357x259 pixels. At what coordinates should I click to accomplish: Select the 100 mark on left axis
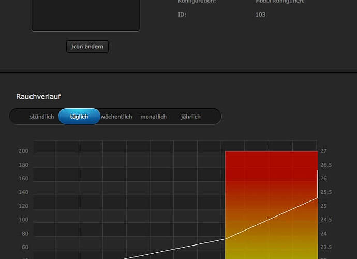coord(23,220)
